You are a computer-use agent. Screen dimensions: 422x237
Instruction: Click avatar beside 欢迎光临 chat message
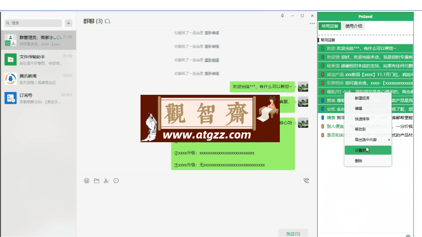(x=303, y=87)
